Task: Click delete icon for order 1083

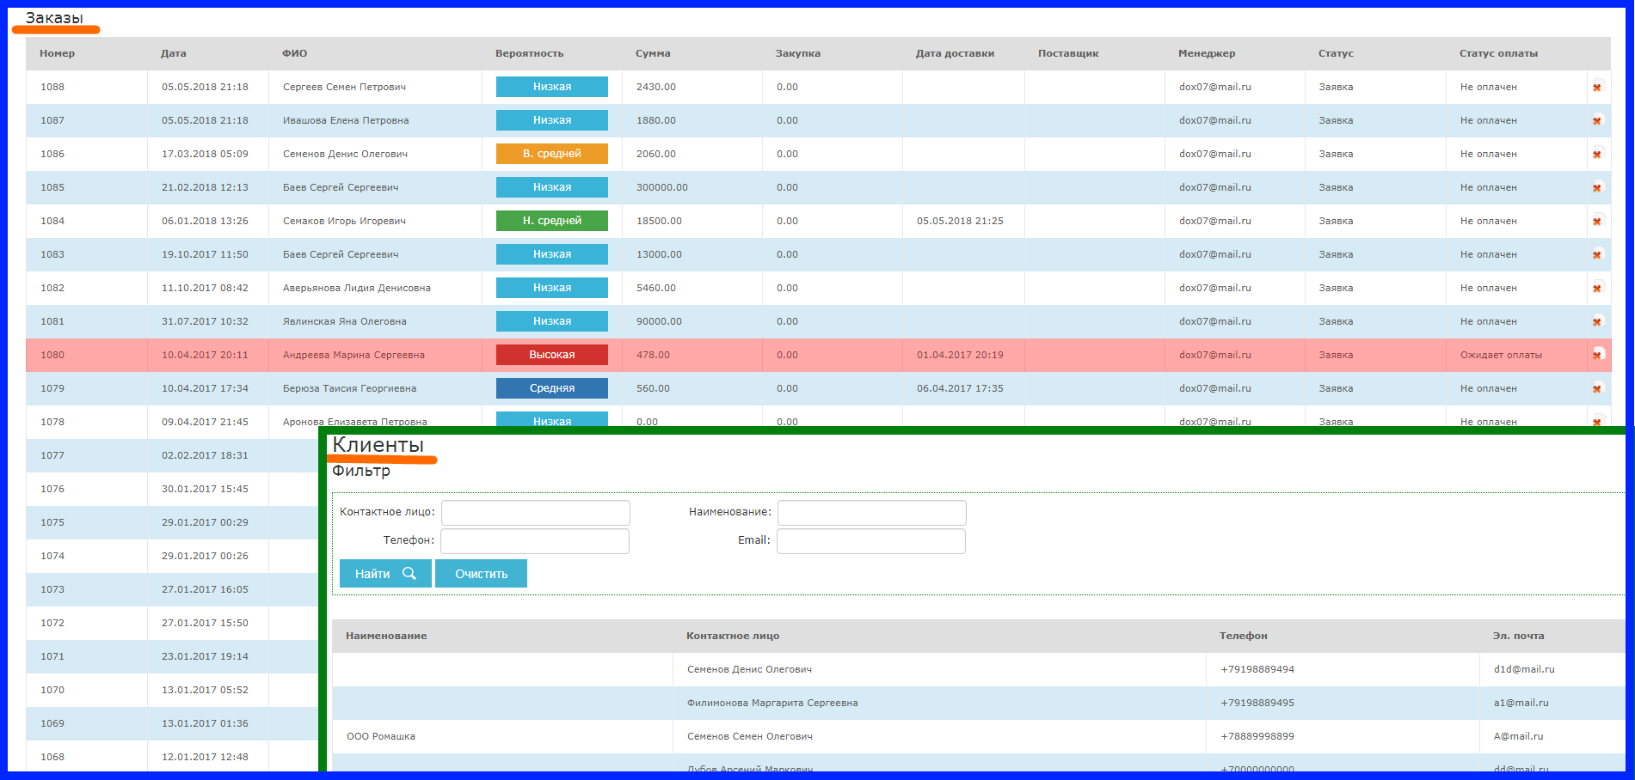Action: pos(1597,254)
